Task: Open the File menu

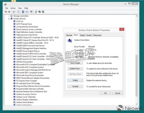Action: pyautogui.click(x=7, y=8)
